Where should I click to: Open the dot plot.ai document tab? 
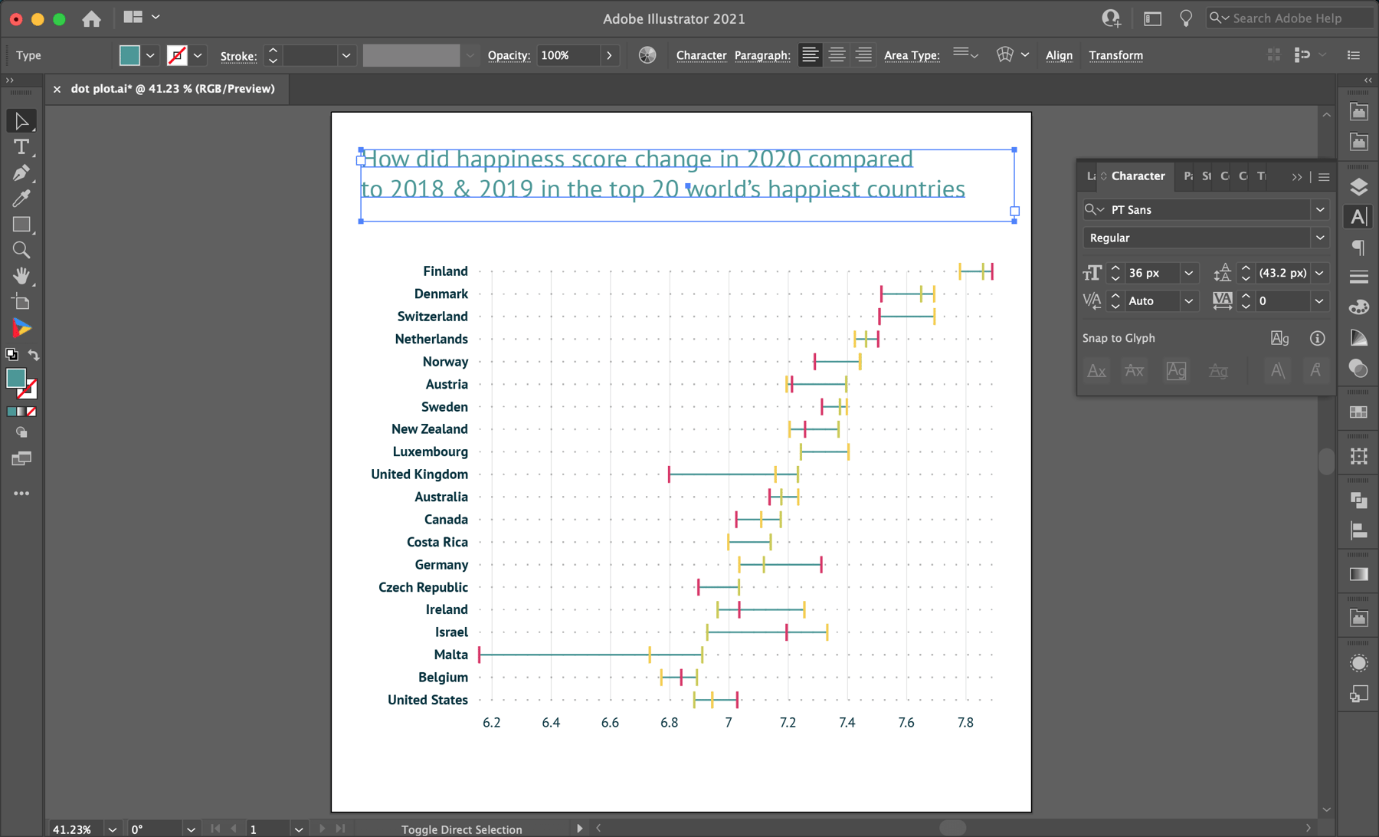[172, 89]
